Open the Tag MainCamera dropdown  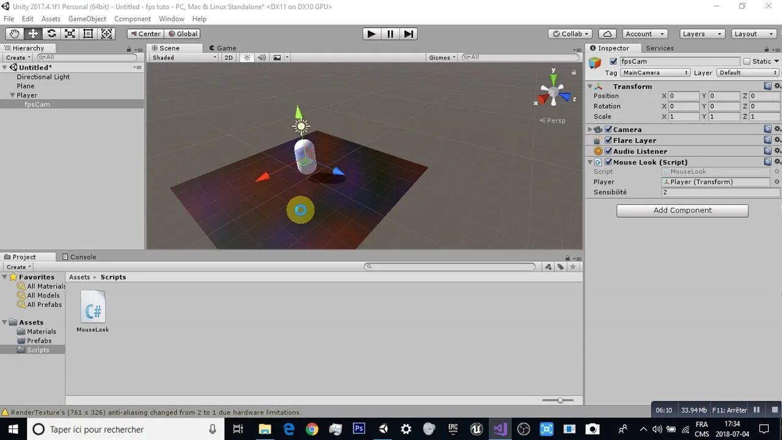pyautogui.click(x=655, y=72)
